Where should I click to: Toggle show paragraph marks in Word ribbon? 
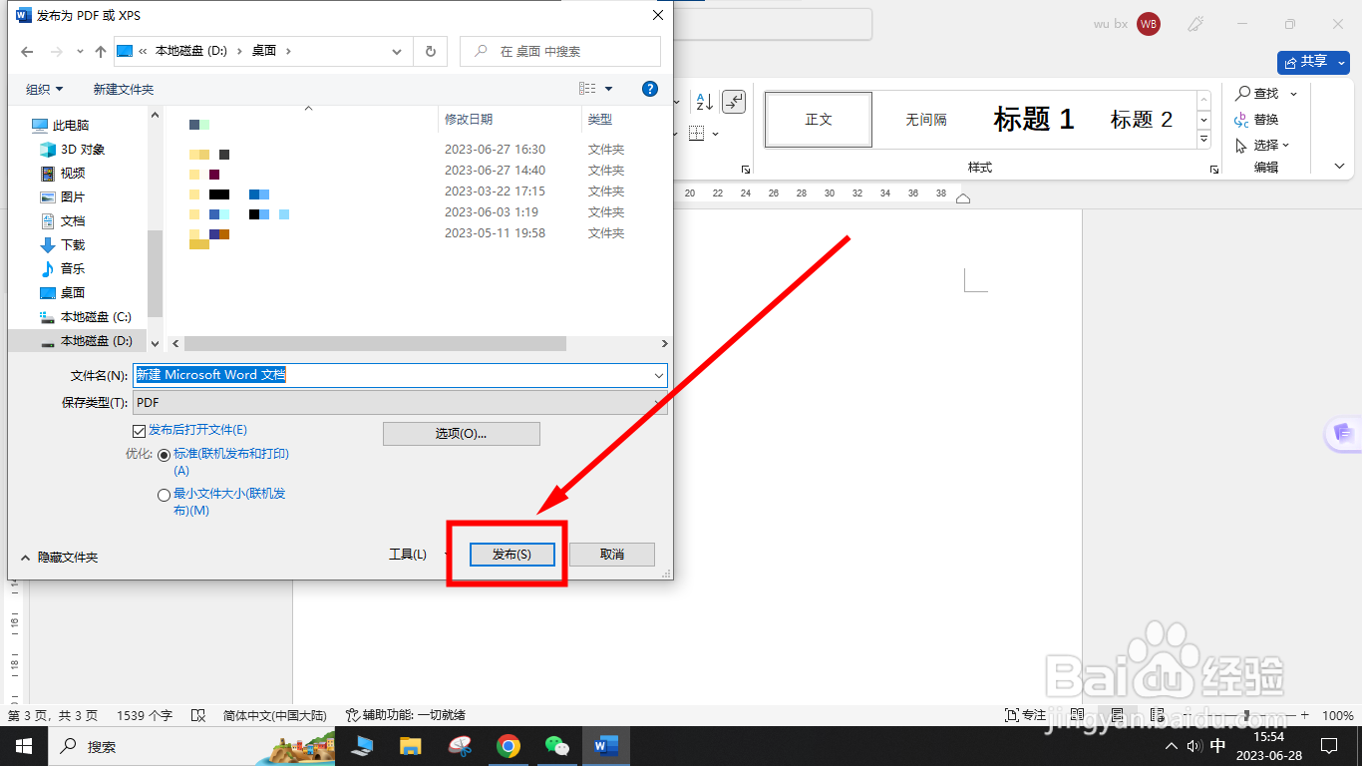coord(733,102)
